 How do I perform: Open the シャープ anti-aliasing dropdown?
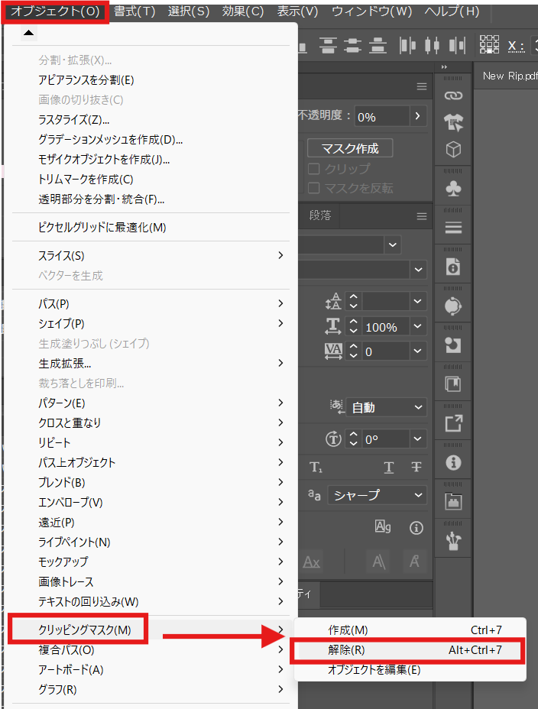[377, 495]
